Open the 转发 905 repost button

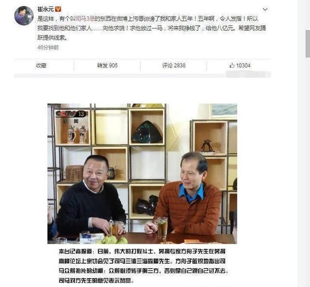[108, 65]
